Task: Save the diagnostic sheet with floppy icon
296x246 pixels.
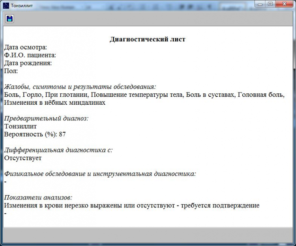Action: [9, 19]
